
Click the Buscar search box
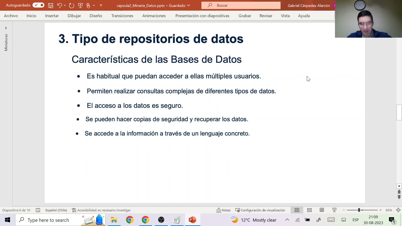[x=241, y=5]
